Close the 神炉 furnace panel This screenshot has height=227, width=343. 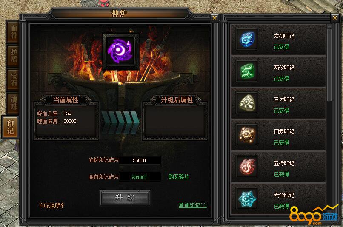point(214,18)
